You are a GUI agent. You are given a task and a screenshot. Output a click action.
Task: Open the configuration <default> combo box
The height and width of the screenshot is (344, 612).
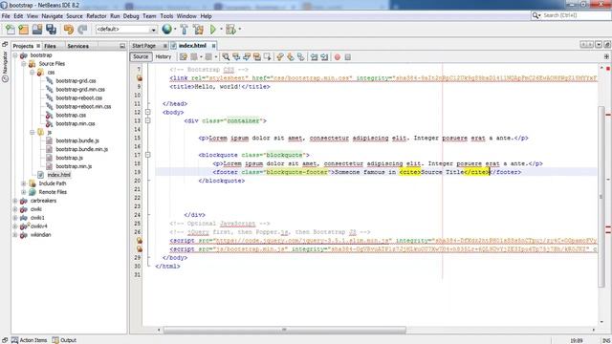[126, 30]
